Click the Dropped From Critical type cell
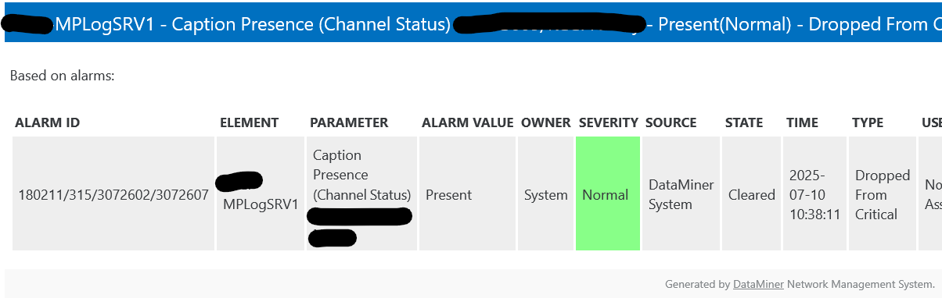Screen dimensions: 942x298 click(x=882, y=194)
